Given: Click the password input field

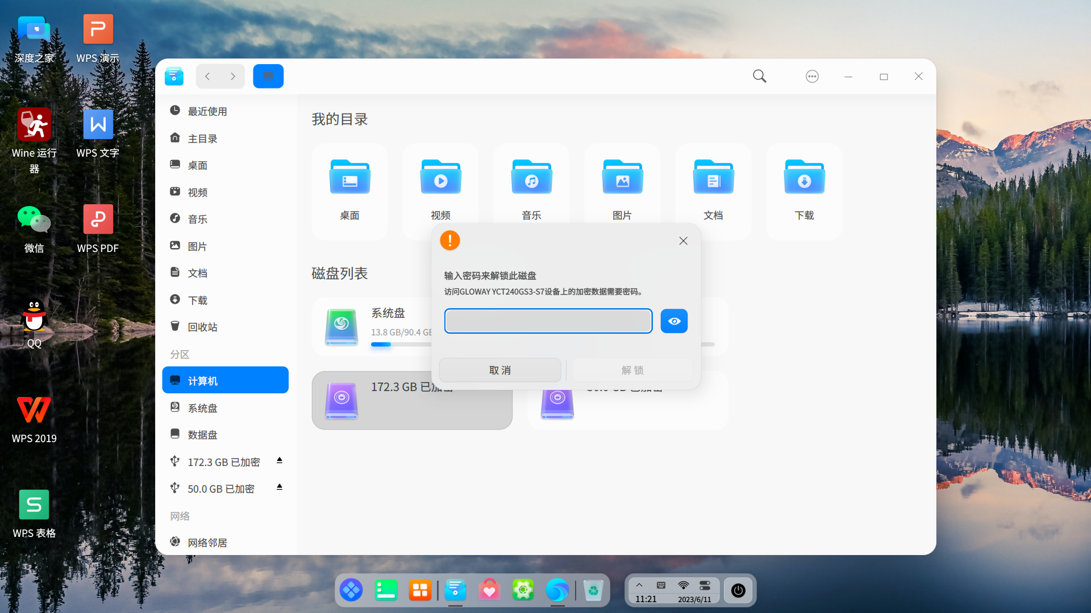Looking at the screenshot, I should point(548,321).
